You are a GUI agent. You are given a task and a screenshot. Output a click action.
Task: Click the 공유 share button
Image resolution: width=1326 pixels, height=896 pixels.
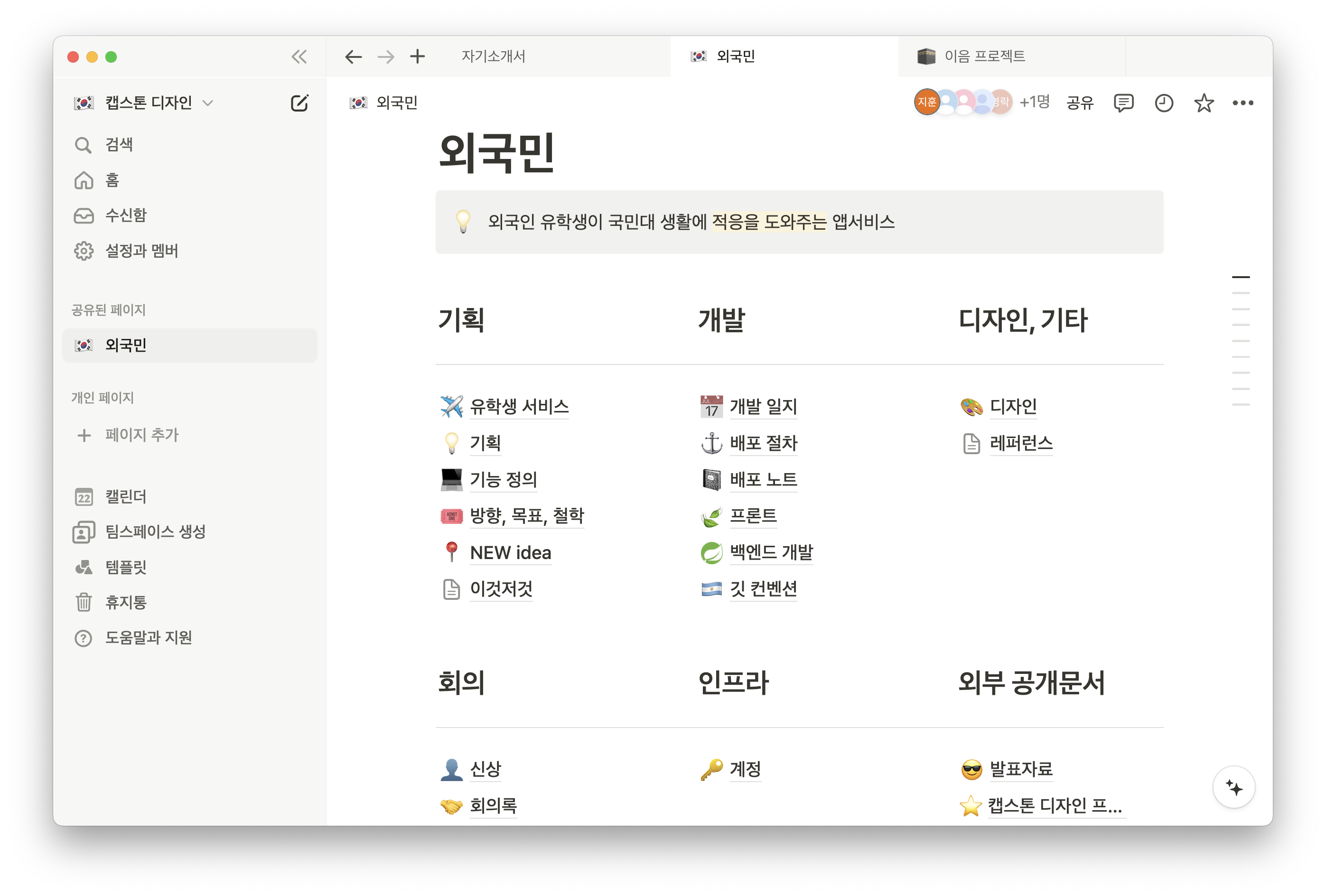click(x=1080, y=103)
